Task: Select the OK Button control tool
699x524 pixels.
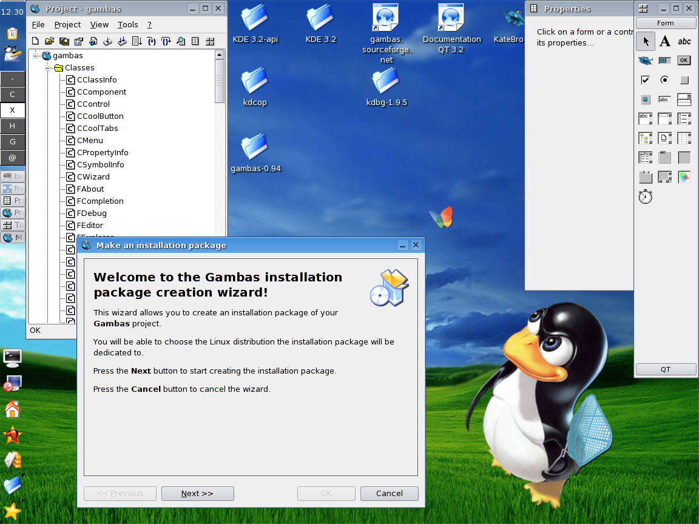Action: tap(684, 60)
